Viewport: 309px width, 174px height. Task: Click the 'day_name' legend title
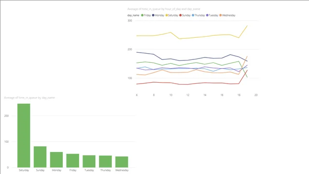tap(133, 15)
